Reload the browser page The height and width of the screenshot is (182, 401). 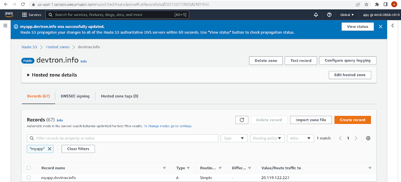(x=23, y=4)
